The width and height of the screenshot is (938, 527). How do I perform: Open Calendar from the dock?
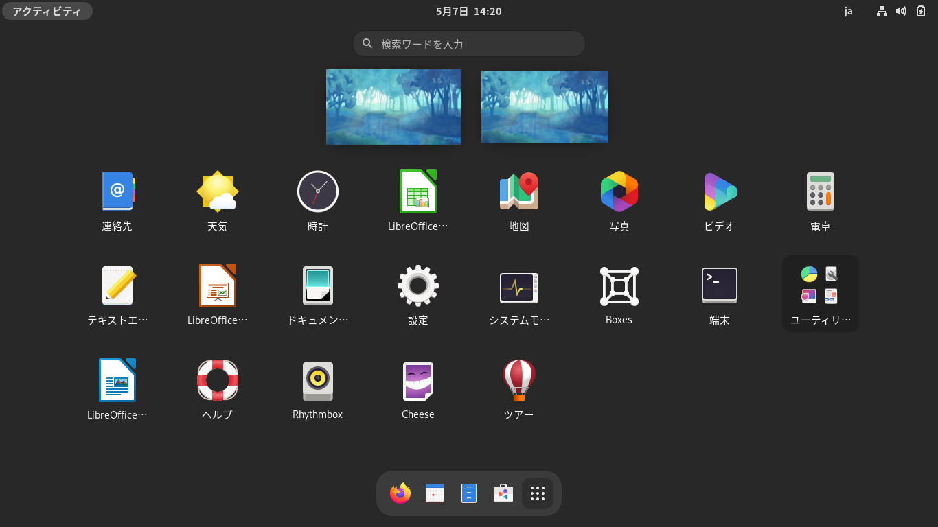coord(435,493)
